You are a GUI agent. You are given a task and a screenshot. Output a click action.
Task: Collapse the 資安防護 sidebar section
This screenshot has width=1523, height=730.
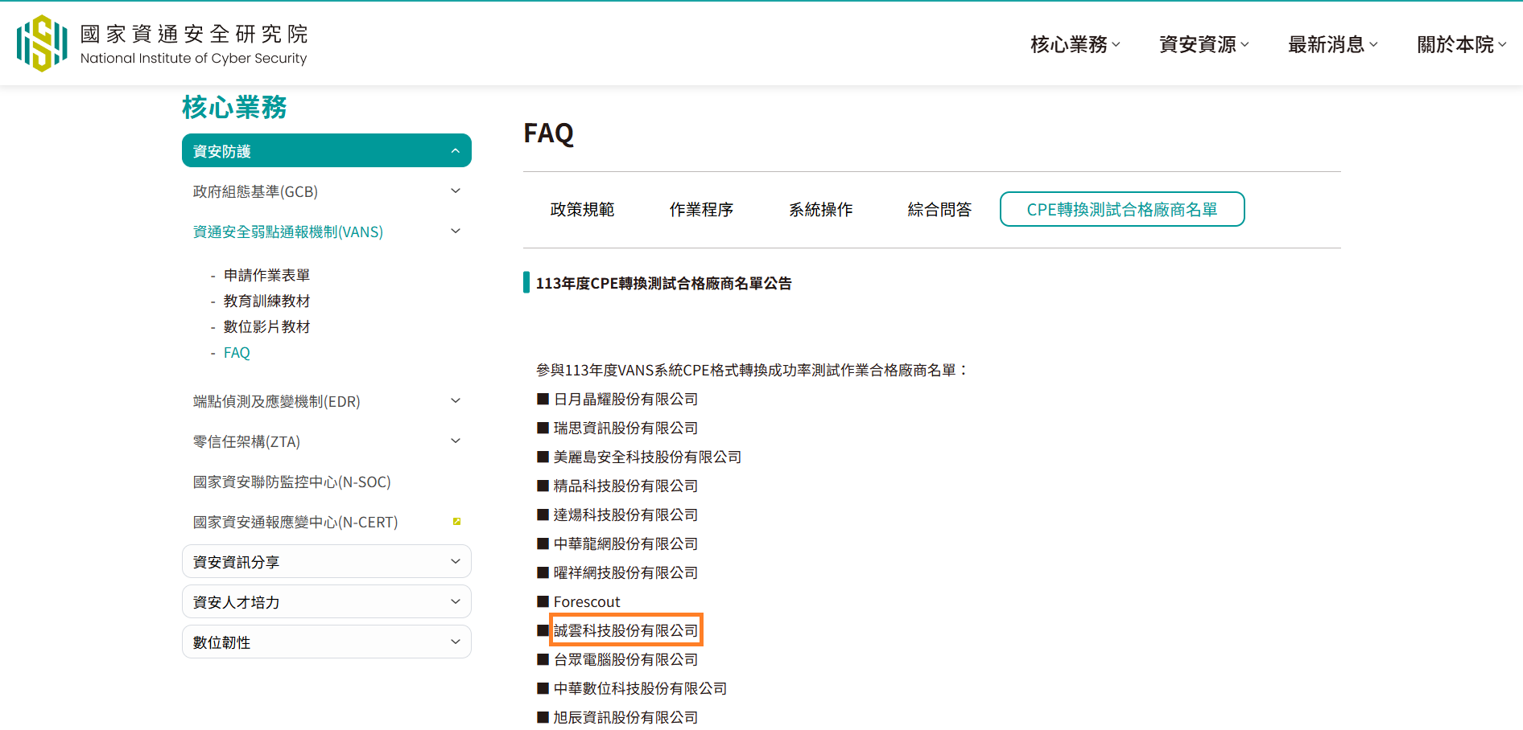tap(327, 150)
